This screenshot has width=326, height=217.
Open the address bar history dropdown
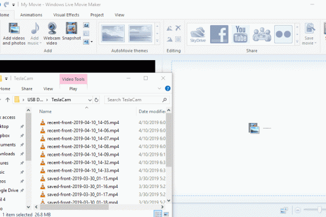(90, 100)
